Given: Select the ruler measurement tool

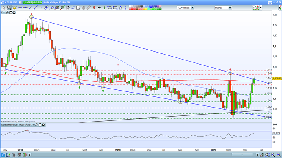Looking at the screenshot, I should click(88, 8).
